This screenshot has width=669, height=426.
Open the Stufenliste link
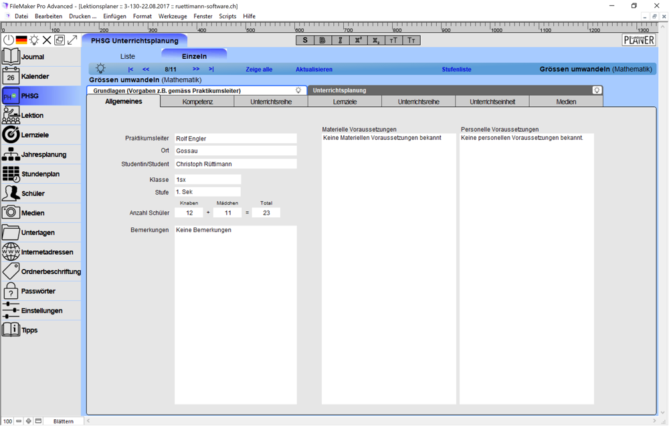pyautogui.click(x=456, y=69)
